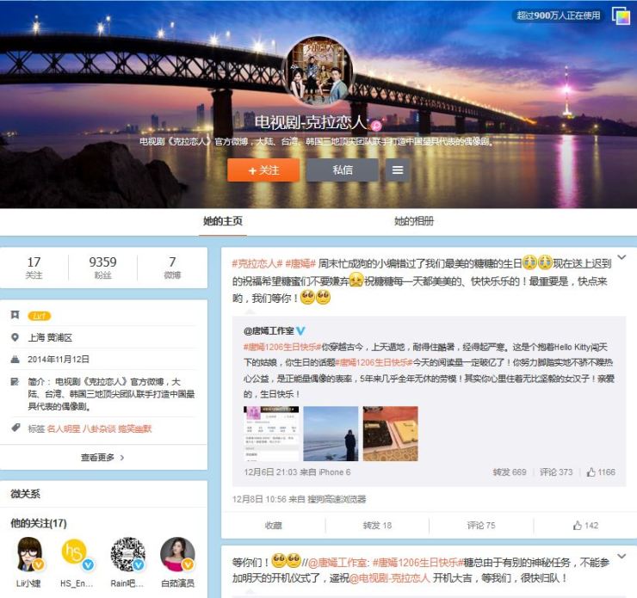Send a private message via 私信 button
The height and width of the screenshot is (598, 637).
tap(343, 170)
